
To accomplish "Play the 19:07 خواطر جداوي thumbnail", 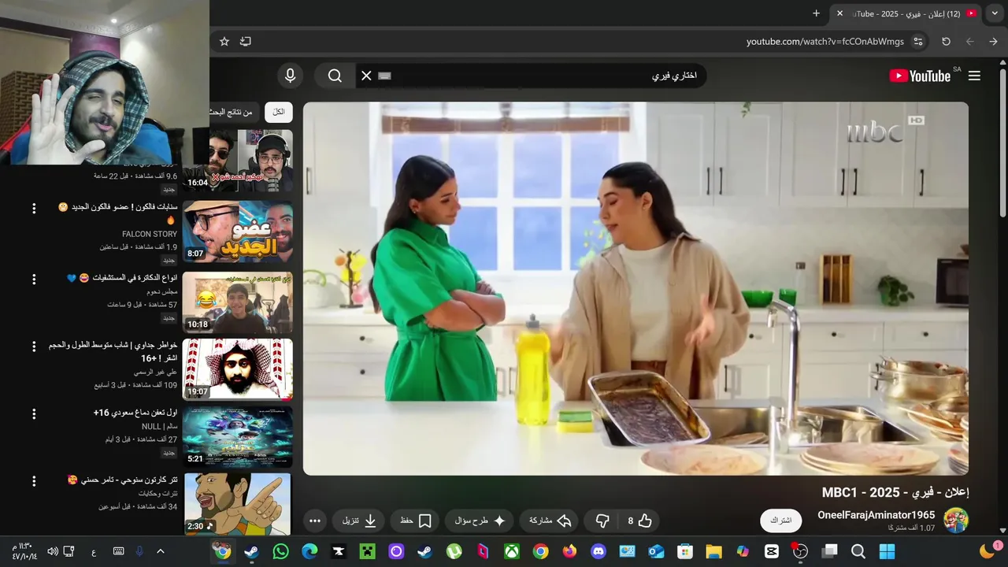I will (238, 369).
